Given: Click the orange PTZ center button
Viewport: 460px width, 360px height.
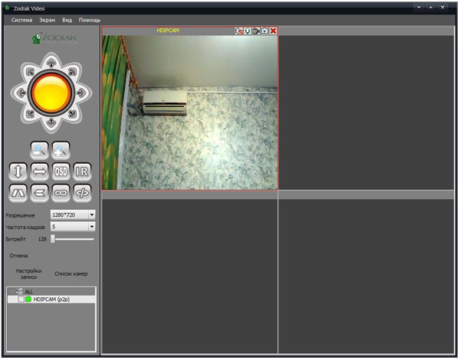Looking at the screenshot, I should click(51, 92).
